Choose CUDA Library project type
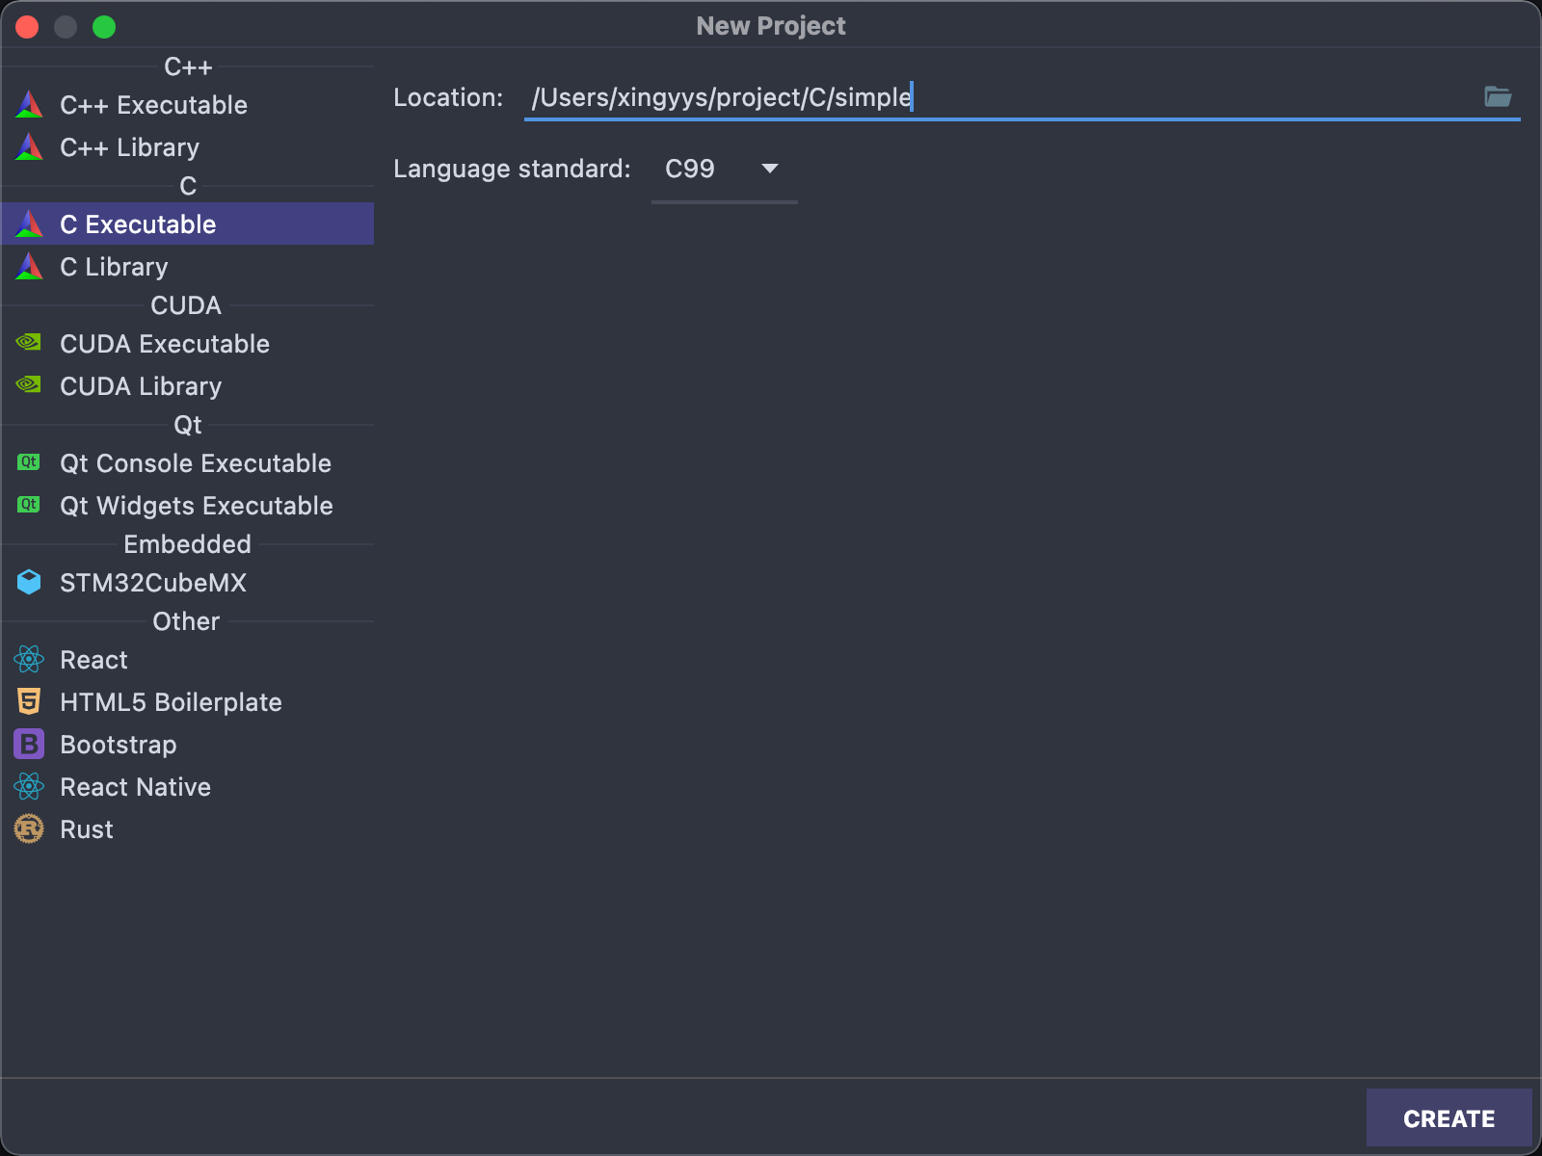Viewport: 1542px width, 1156px height. tap(188, 385)
